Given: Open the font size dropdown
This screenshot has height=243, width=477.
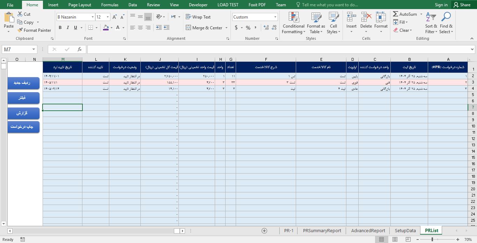Looking at the screenshot, I should coord(108,17).
